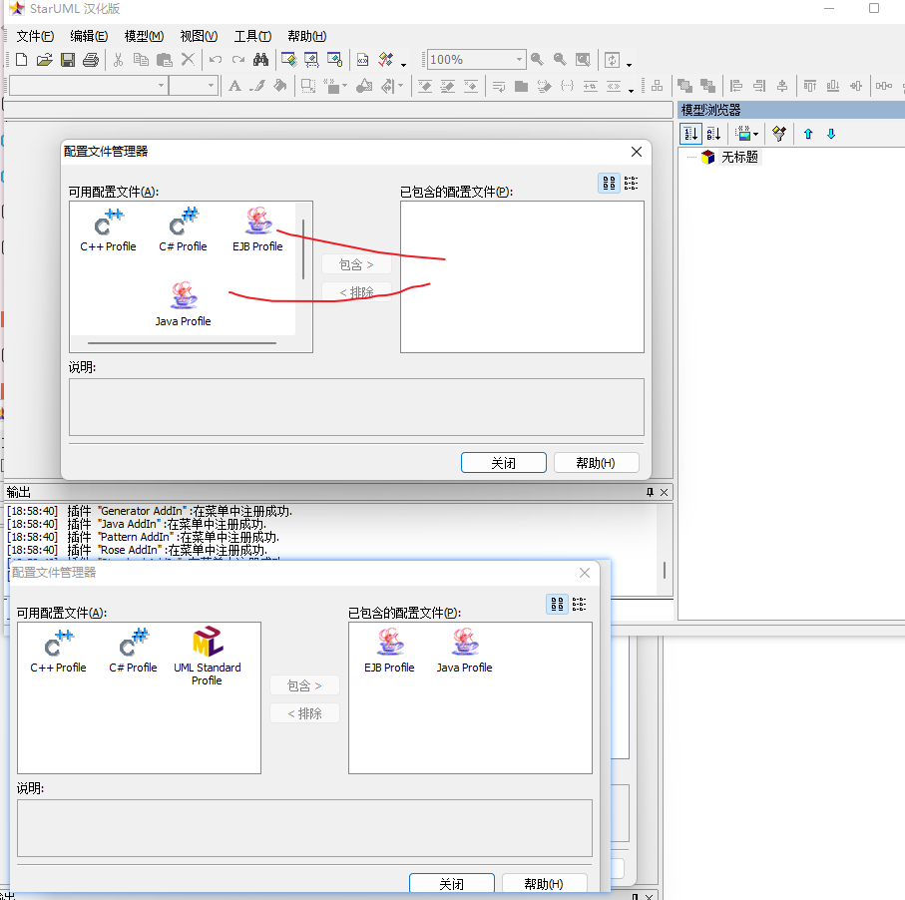Screen dimensions: 905x900
Task: Toggle large icon view in lower dialog
Action: [x=557, y=604]
